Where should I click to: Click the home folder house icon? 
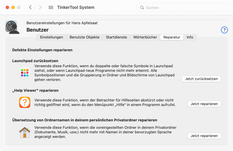pos(25,132)
